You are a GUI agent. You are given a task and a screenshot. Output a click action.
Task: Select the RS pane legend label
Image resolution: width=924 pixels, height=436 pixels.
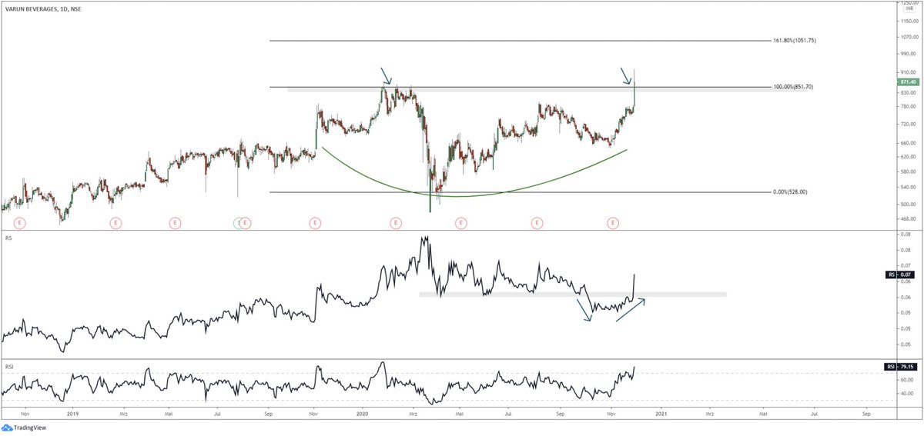[7, 239]
